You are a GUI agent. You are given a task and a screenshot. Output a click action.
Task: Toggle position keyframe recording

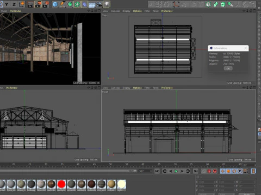(223, 171)
